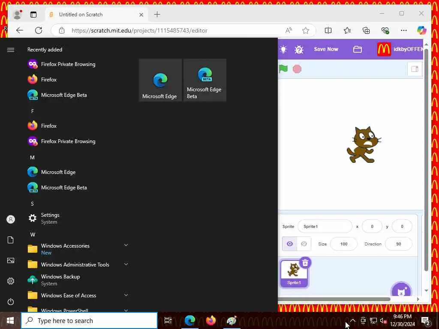Viewport: 439px width, 329px height.
Task: Show sprite using the eye icon
Action: 289,244
